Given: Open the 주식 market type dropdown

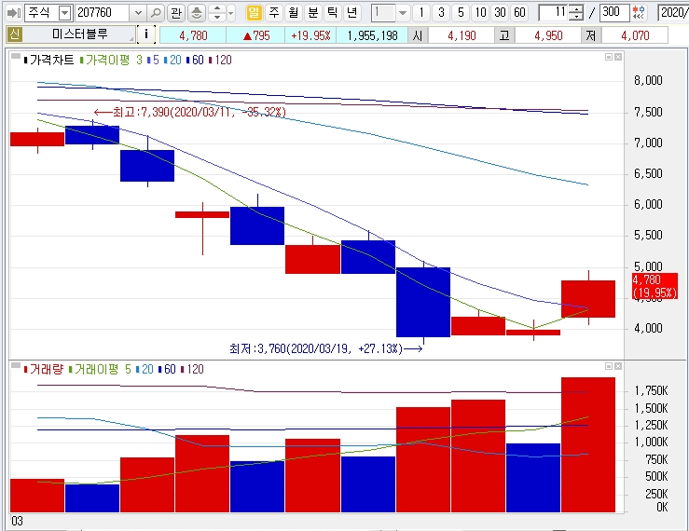Looking at the screenshot, I should [64, 13].
